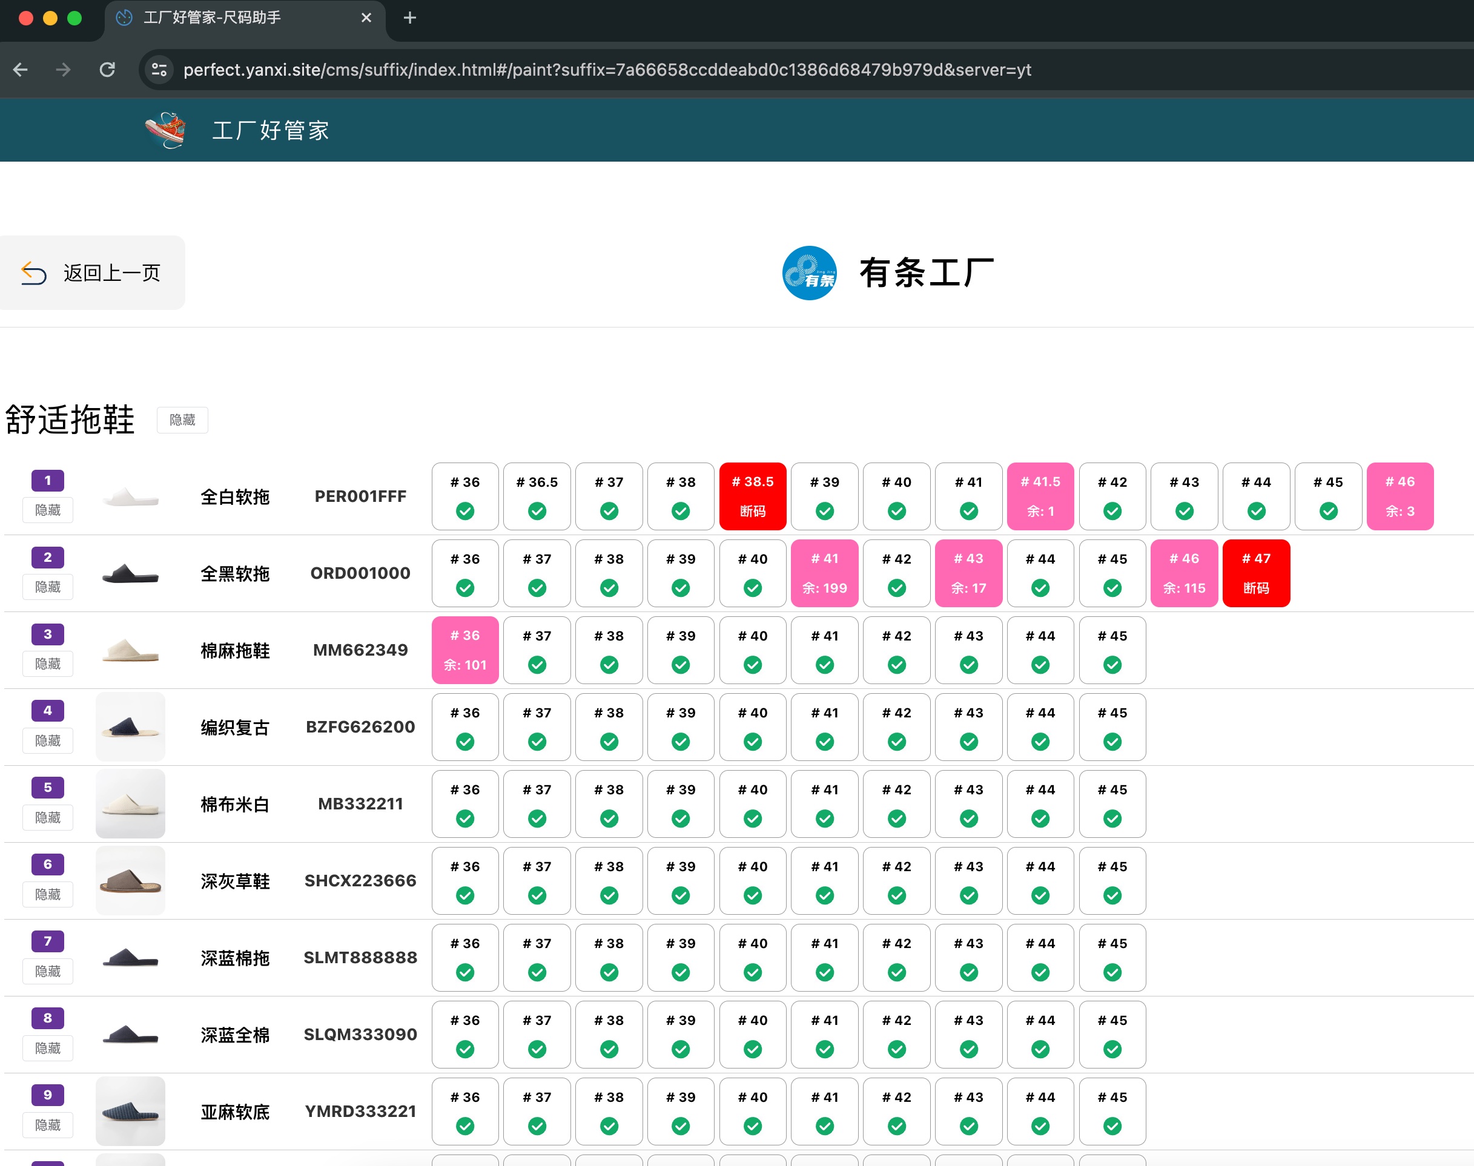
Task: Click the address bar URL field
Action: click(606, 70)
